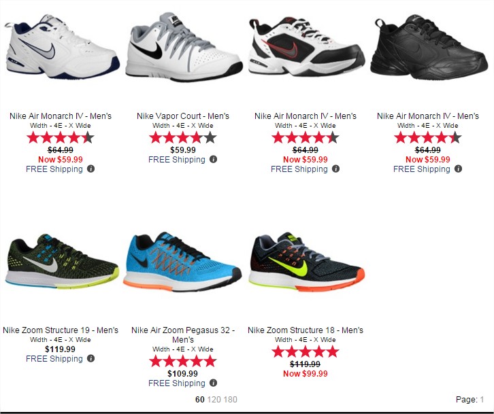Show 180 items per page

click(x=230, y=400)
